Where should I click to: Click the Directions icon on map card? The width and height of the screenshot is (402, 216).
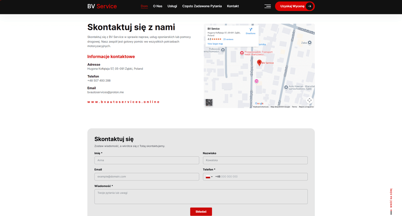(x=250, y=30)
